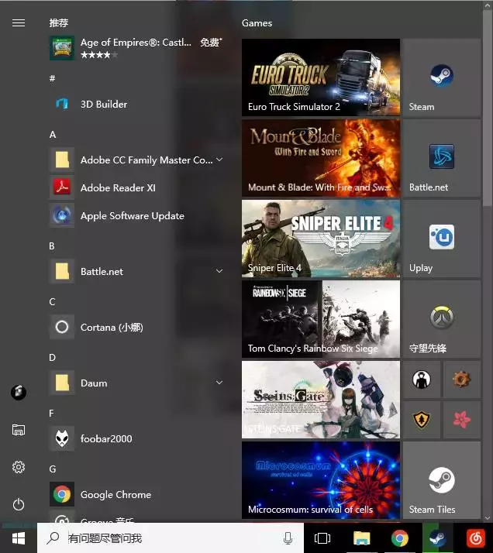Open File Explorer from Start sidebar
The height and width of the screenshot is (553, 493).
pyautogui.click(x=19, y=430)
